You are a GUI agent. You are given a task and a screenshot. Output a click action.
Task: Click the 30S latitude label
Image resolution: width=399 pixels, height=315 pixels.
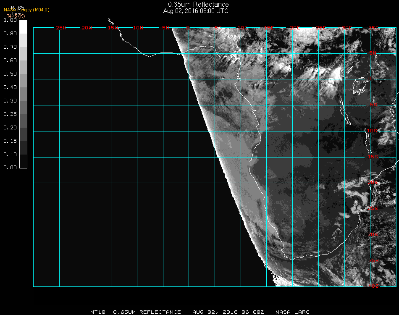coord(373,234)
